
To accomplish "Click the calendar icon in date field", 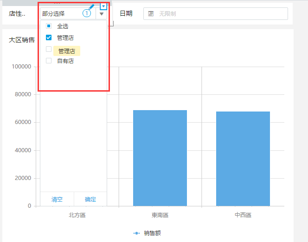I will [x=151, y=14].
